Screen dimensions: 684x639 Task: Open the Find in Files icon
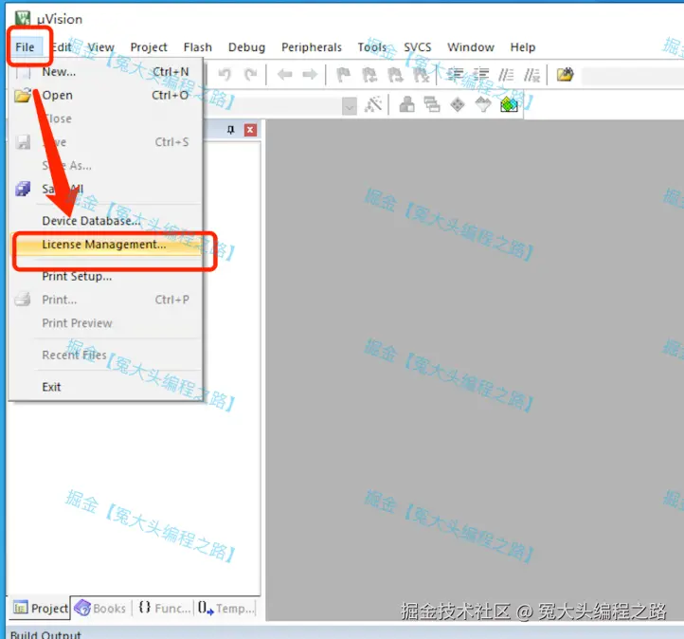tap(566, 75)
